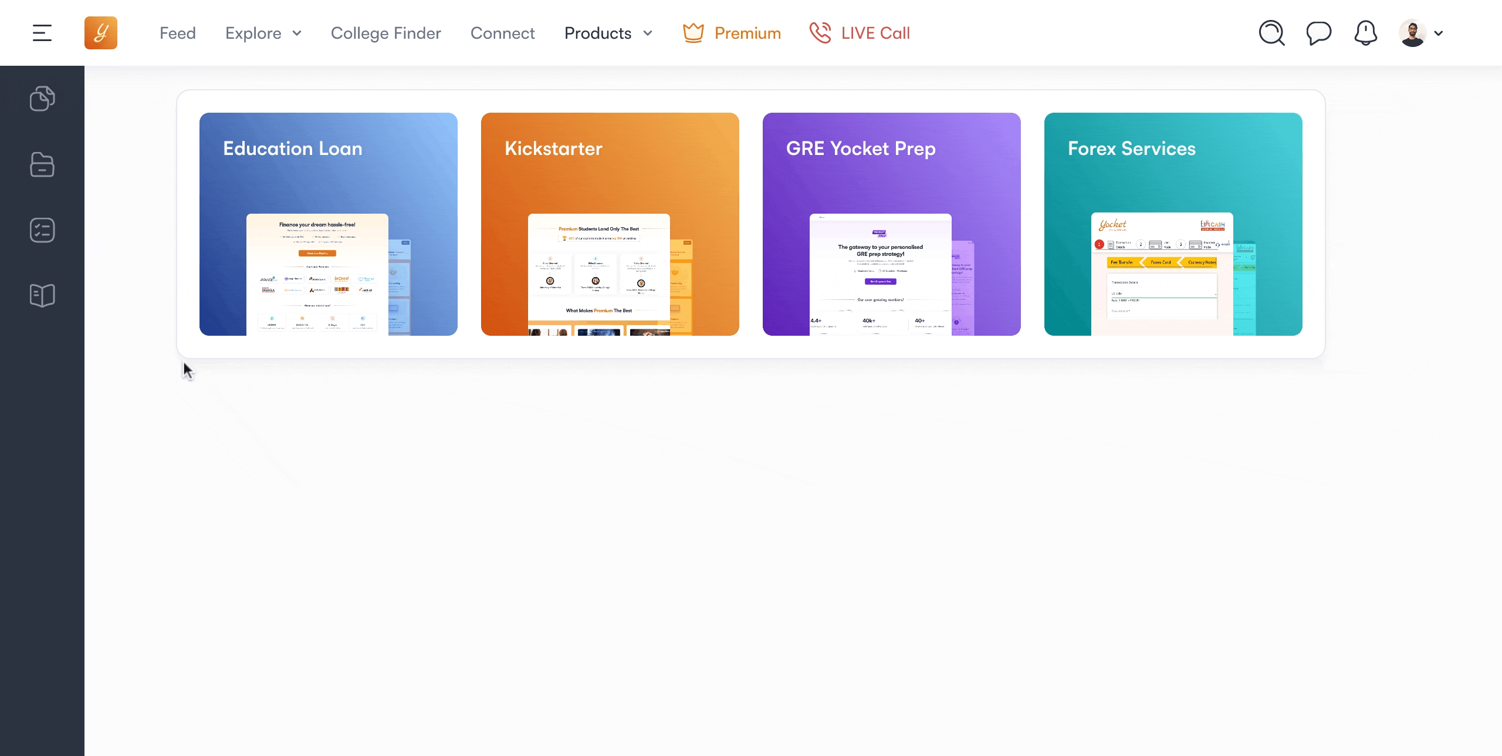Click the Yocket logo

click(x=100, y=32)
